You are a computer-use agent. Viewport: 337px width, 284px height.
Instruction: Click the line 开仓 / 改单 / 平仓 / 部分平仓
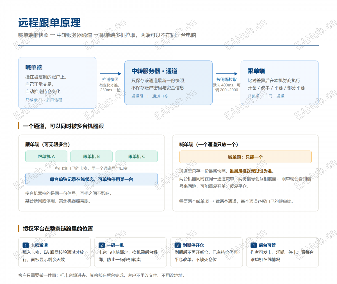click(x=276, y=88)
